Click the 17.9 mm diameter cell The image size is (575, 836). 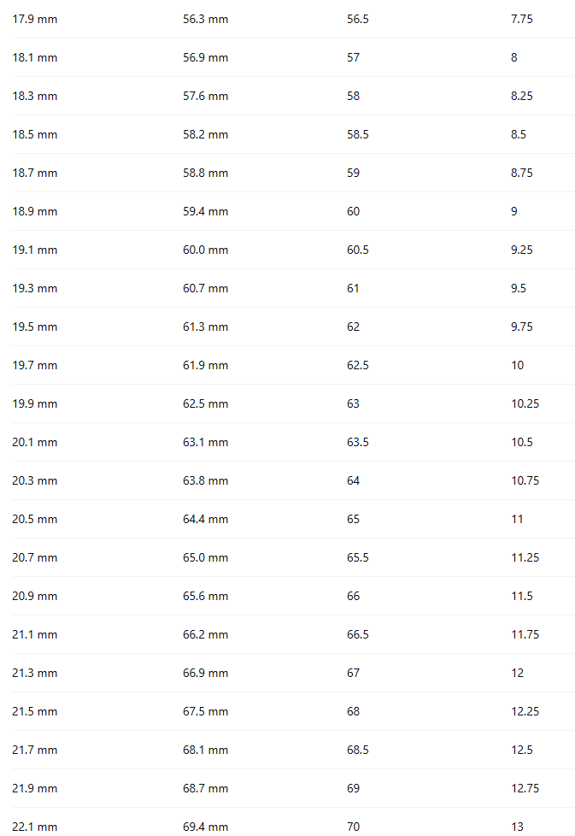[x=35, y=19]
